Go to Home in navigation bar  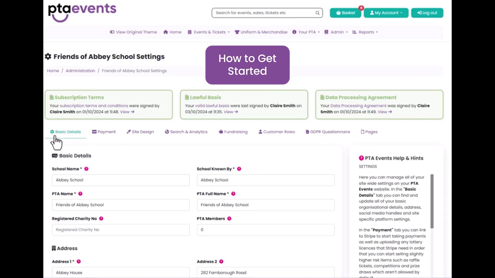pos(172,32)
